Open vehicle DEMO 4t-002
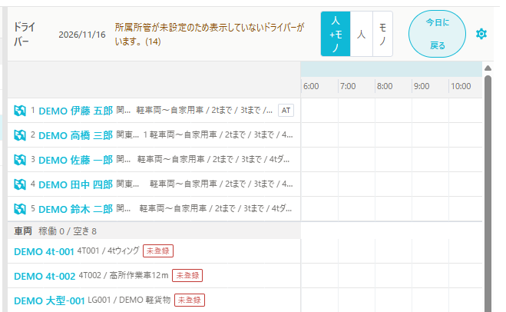 [x=45, y=276]
